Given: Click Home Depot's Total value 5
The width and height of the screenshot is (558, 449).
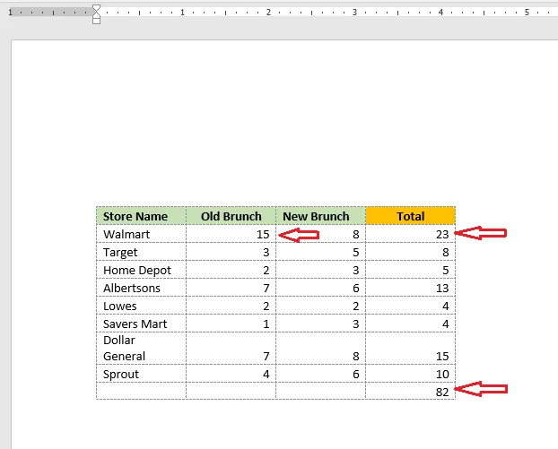Looking at the screenshot, I should [x=446, y=270].
